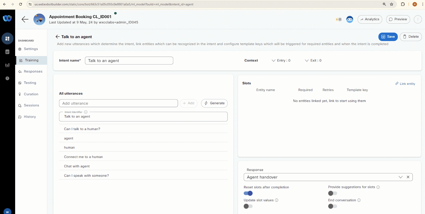Disable Reset slots after completion toggle
This screenshot has height=214, width=425.
point(248,193)
